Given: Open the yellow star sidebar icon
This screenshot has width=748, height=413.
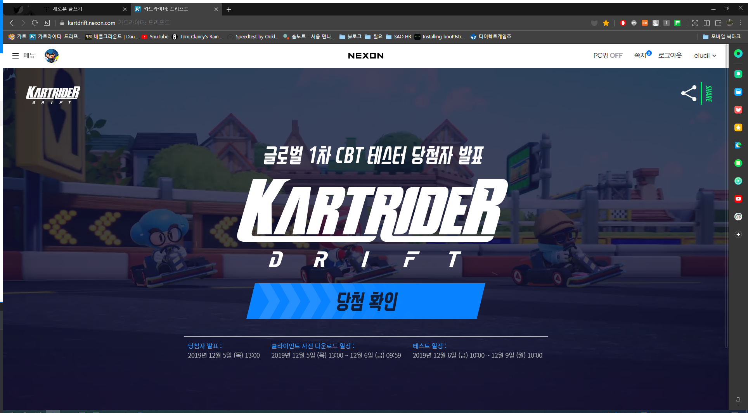Looking at the screenshot, I should click(x=738, y=127).
